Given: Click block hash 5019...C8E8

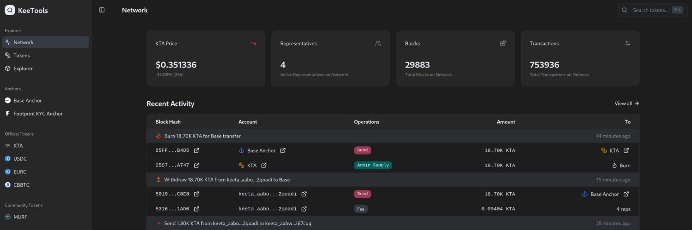Looking at the screenshot, I should click(x=172, y=194).
